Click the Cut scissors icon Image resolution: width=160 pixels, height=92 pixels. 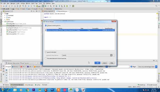coord(15,6)
